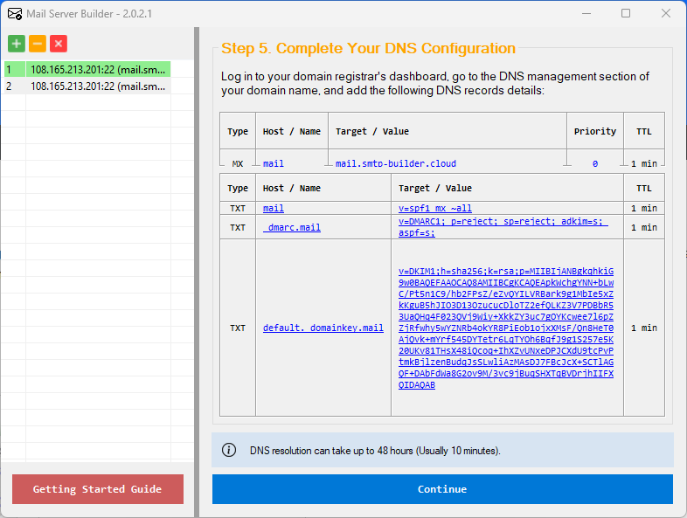Click the default._domainkey.mail host link
The height and width of the screenshot is (518, 687).
[323, 328]
